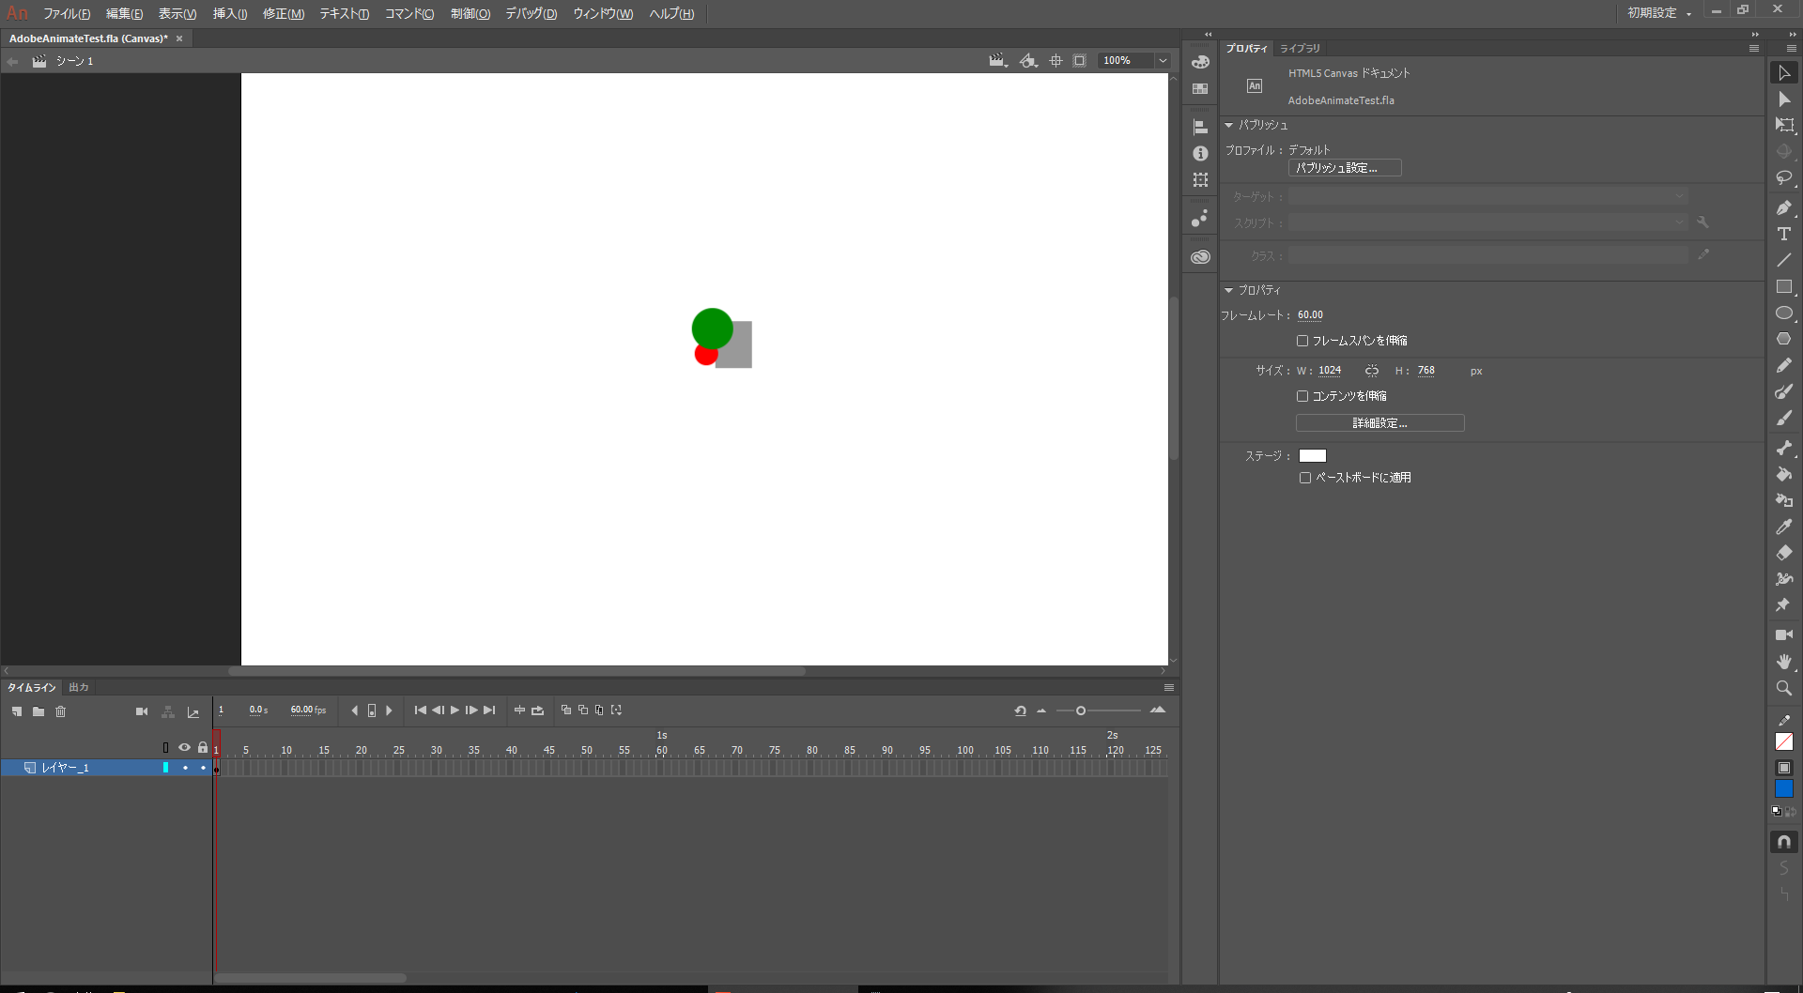The width and height of the screenshot is (1803, 993).
Task: Click the timeline zoom slider handle
Action: coord(1081,710)
